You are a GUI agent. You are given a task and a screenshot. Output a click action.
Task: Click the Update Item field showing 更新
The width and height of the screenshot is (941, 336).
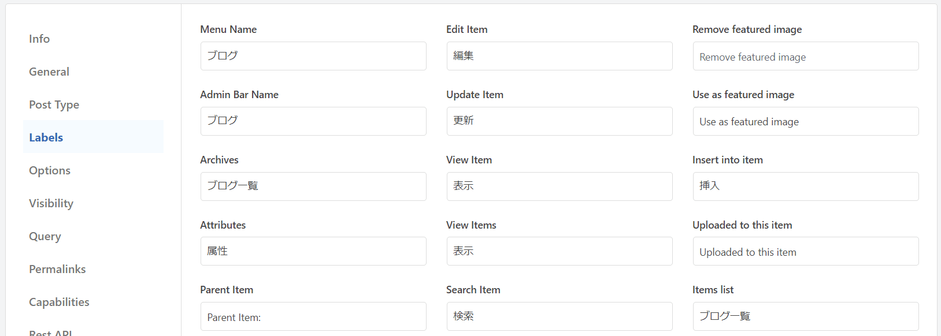point(559,121)
